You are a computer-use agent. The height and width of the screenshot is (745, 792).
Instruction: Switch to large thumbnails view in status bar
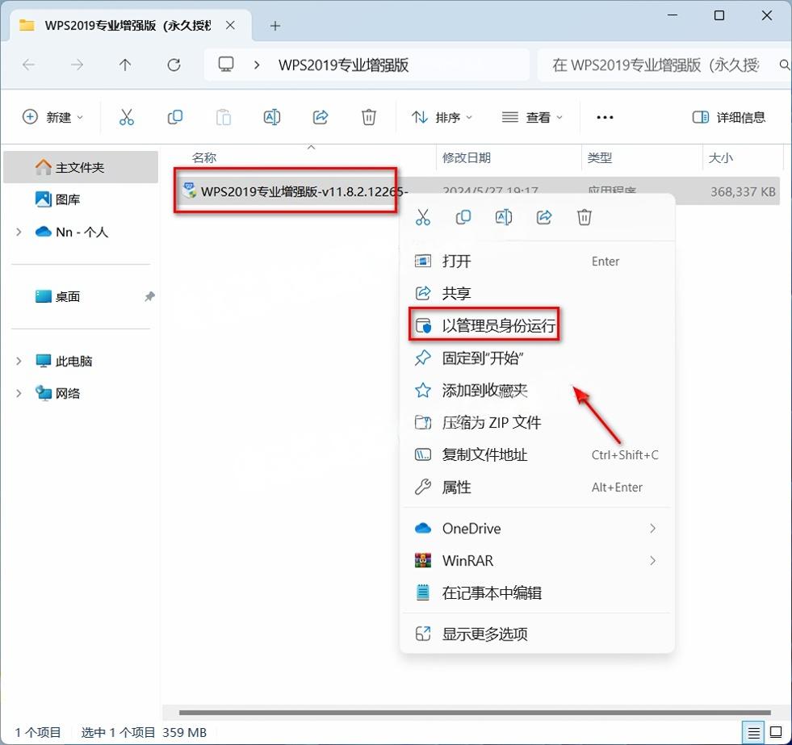coord(775,733)
